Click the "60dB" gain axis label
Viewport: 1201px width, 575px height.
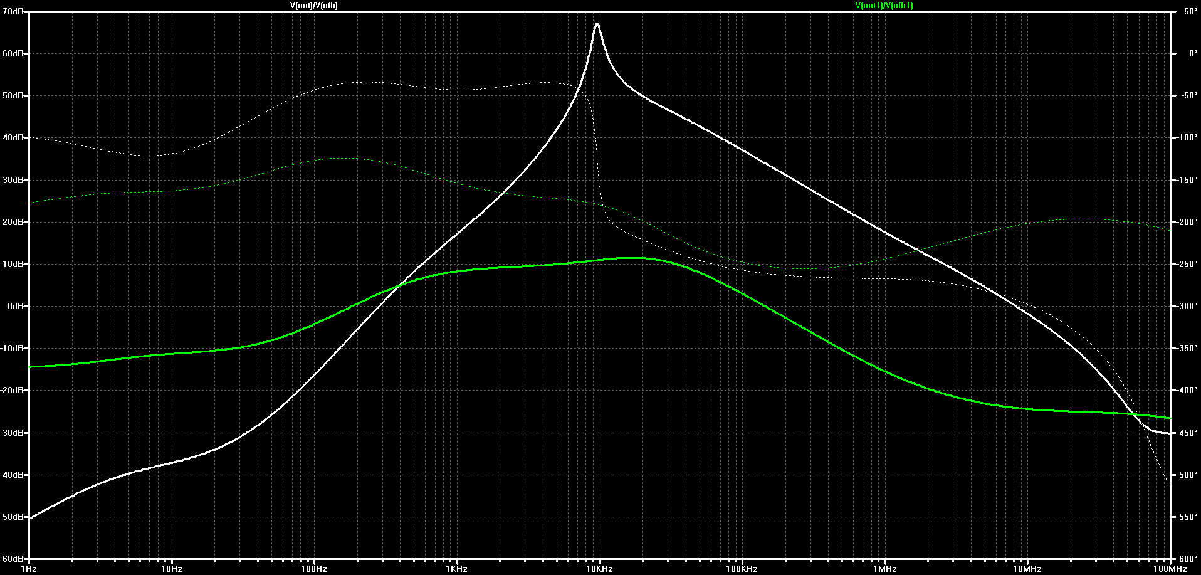pos(13,53)
